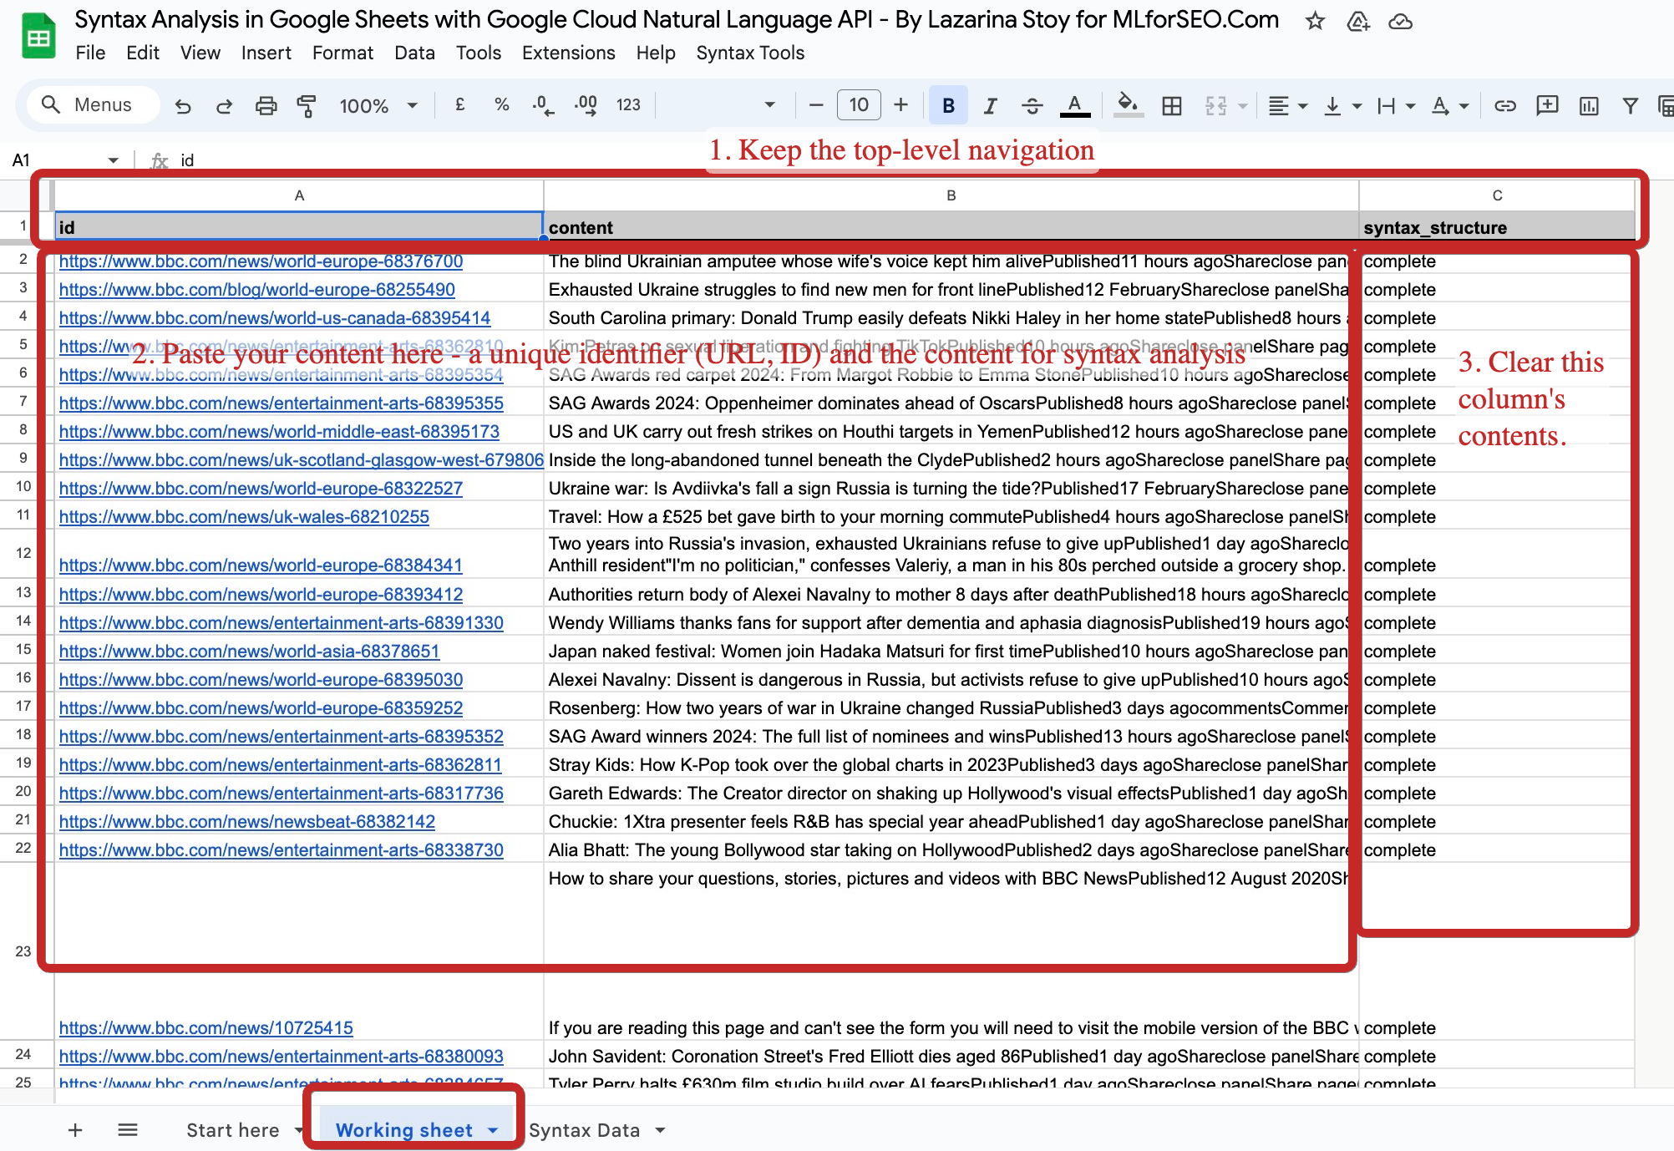Click the Merge cells icon
This screenshot has height=1151, width=1674.
1216,106
